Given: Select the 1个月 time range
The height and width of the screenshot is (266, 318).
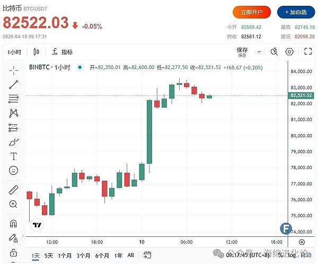Looking at the screenshot, I should (65, 255).
